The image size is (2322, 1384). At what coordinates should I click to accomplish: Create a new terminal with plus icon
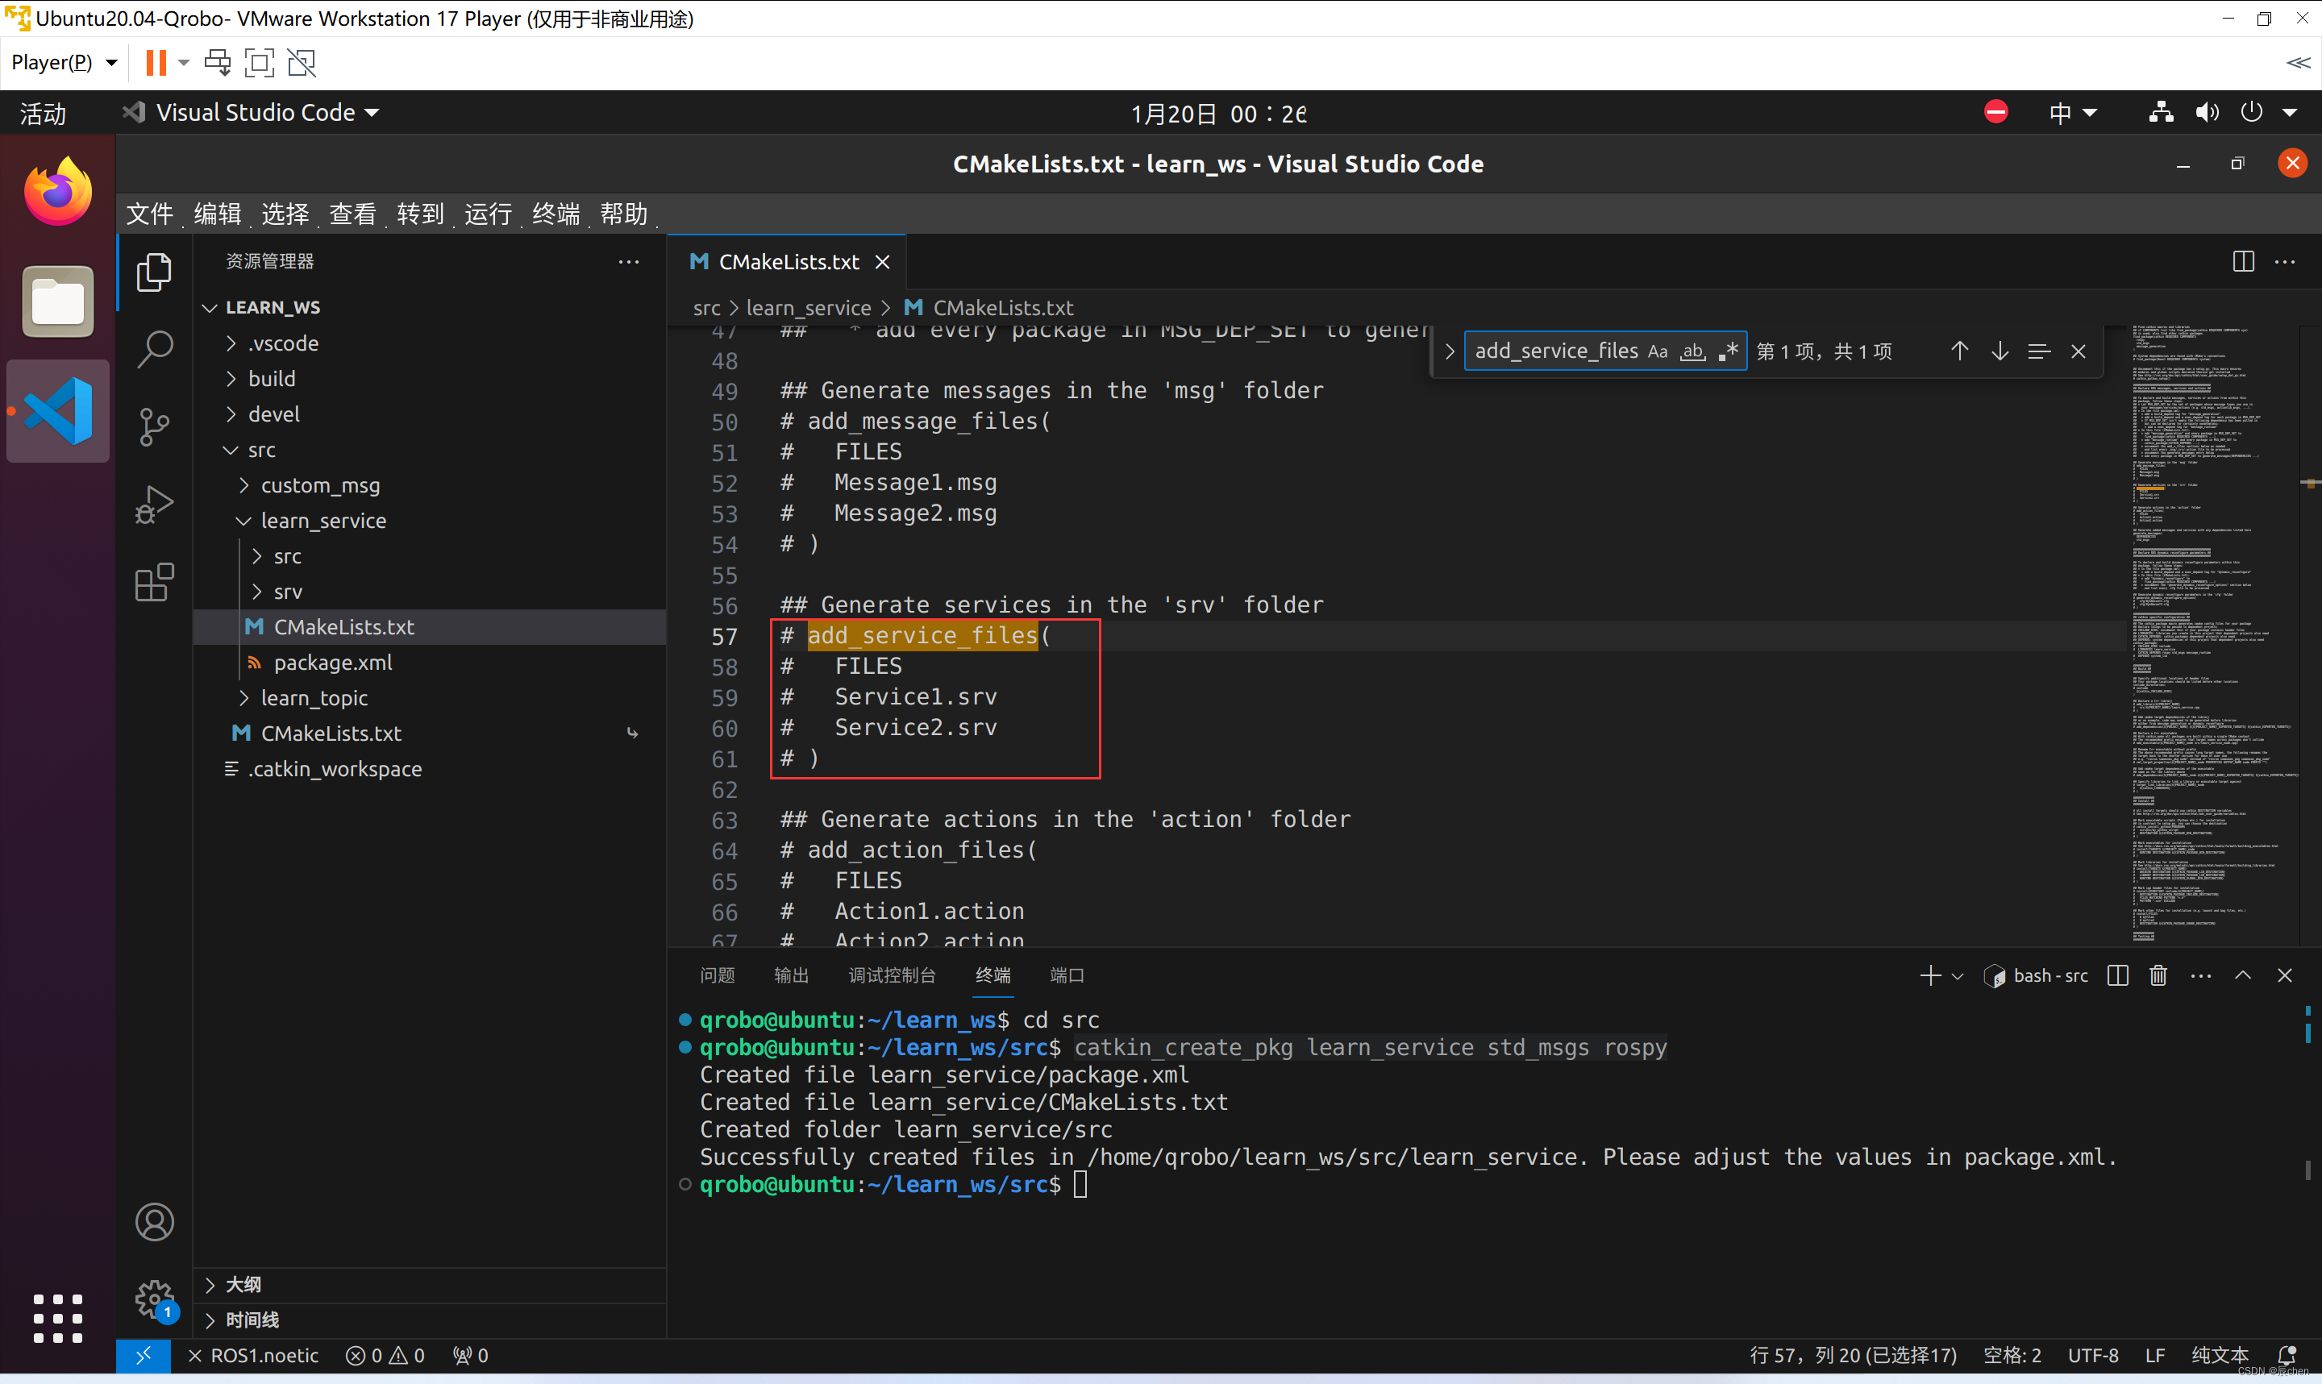(x=1929, y=975)
